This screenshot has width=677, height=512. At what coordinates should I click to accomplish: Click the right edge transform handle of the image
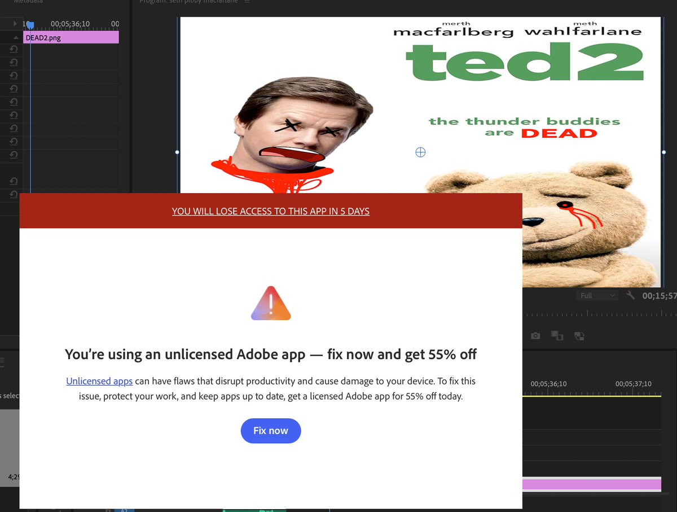[x=663, y=152]
